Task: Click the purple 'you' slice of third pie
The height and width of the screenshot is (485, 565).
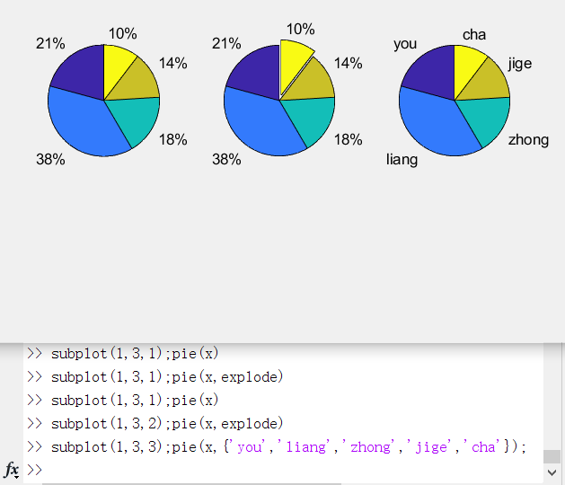Action: pos(432,74)
